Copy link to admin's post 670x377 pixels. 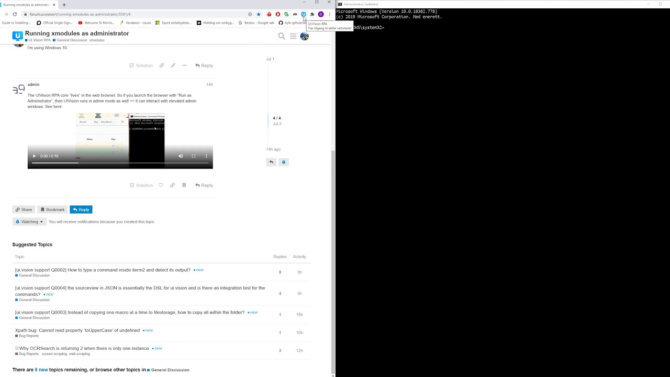(x=172, y=185)
